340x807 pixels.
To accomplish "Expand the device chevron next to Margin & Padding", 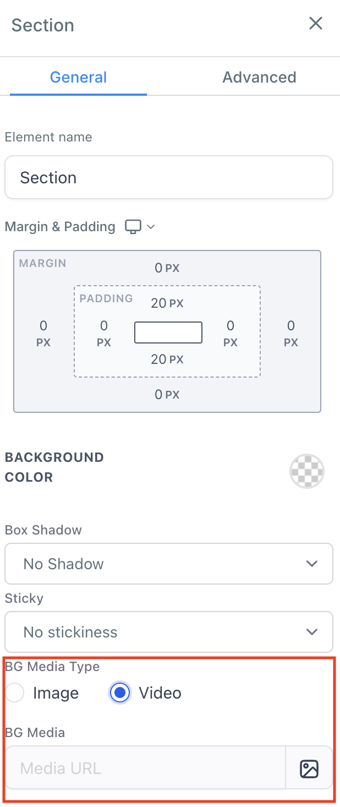I will (151, 227).
